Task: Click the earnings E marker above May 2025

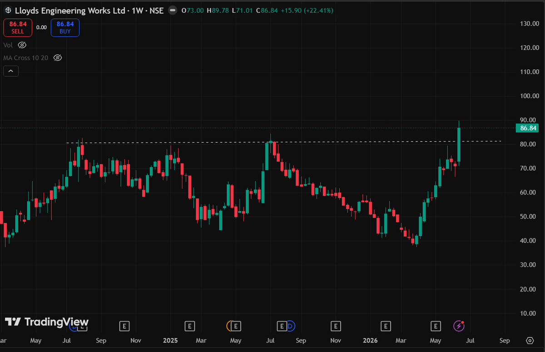Action: pyautogui.click(x=235, y=326)
